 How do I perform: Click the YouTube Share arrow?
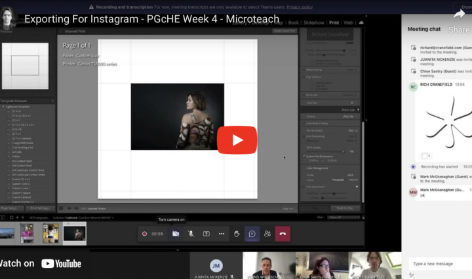(x=459, y=14)
